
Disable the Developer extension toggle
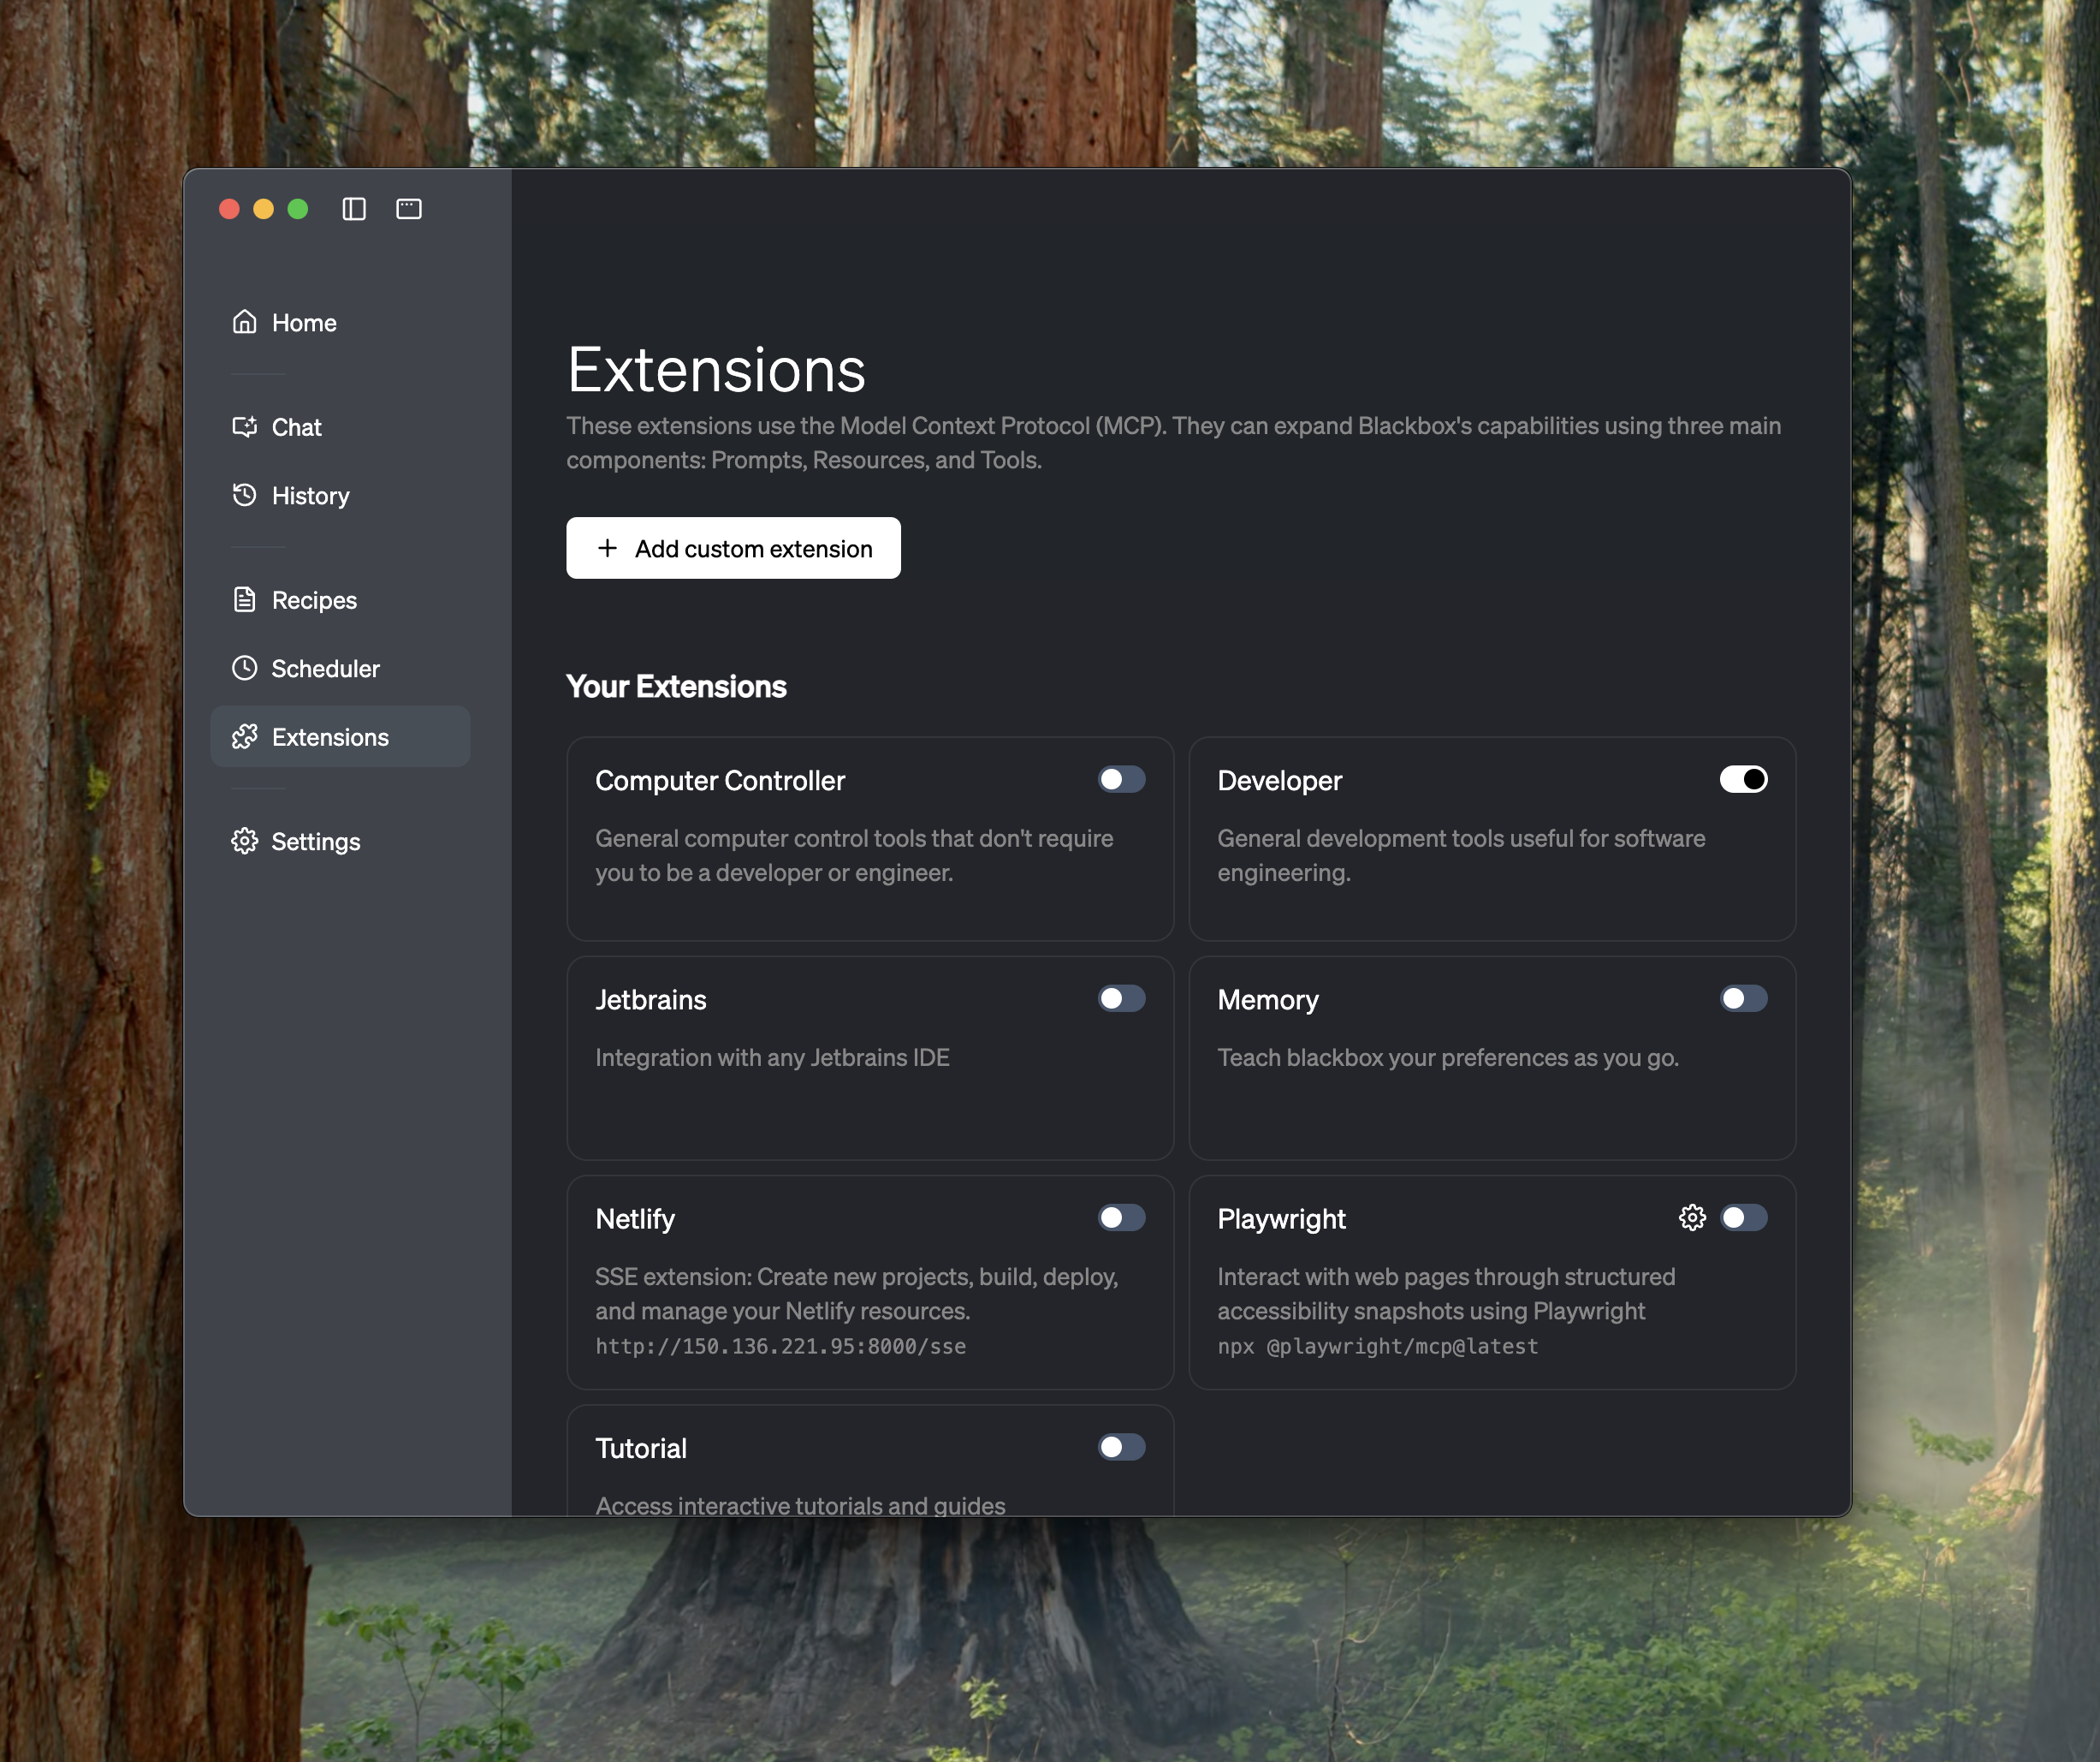pyautogui.click(x=1743, y=779)
